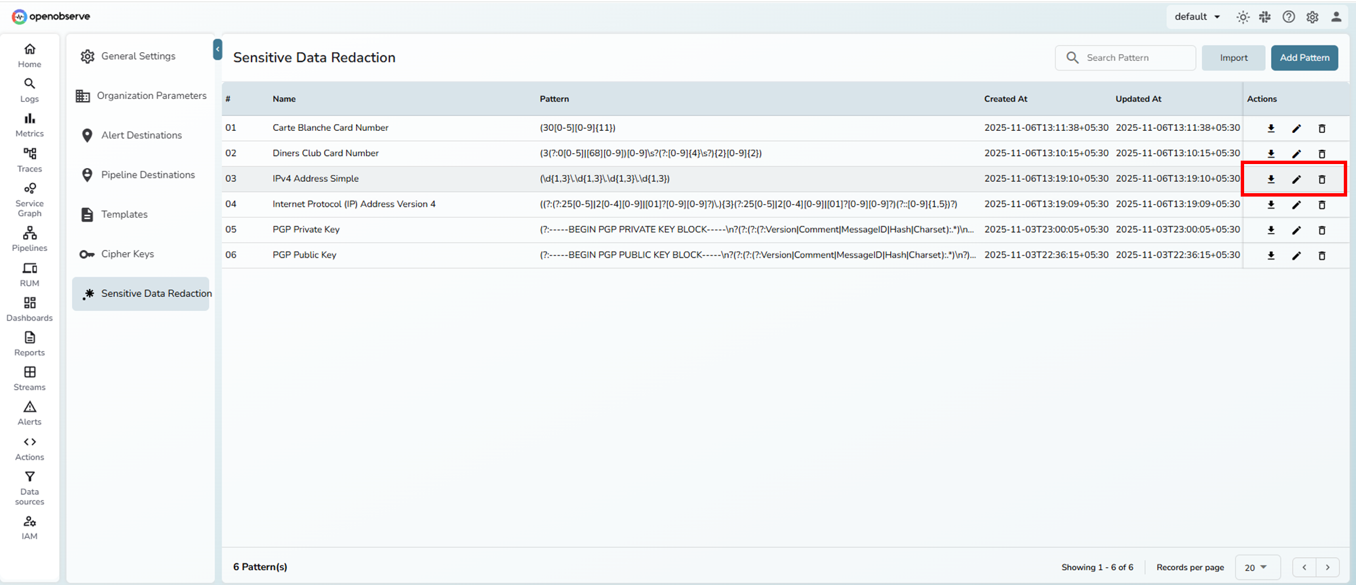Navigate to Dashboards in sidebar
1356x585 pixels.
[30, 308]
